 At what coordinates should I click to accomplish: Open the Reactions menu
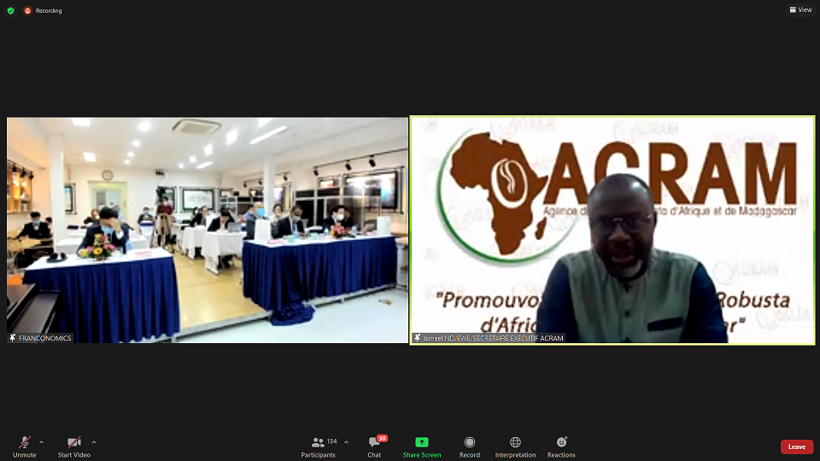562,446
